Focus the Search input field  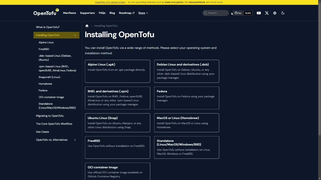pos(216,13)
